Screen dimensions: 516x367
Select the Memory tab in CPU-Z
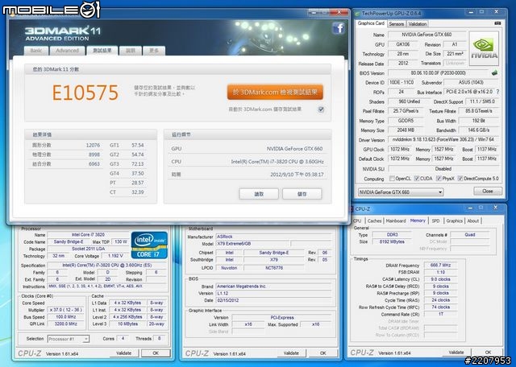click(x=418, y=221)
